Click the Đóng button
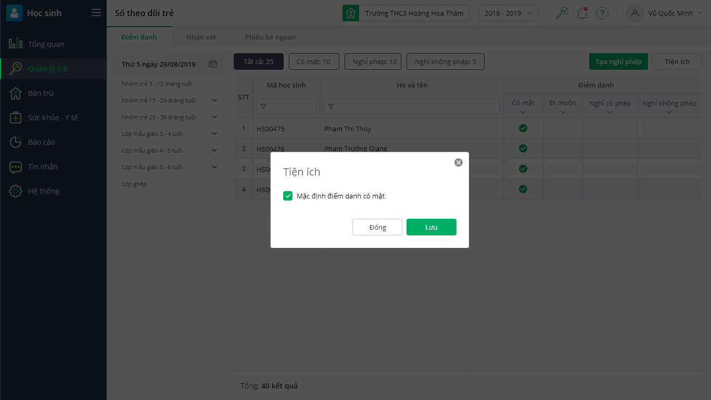Screen dimensions: 711x400 (x=377, y=227)
